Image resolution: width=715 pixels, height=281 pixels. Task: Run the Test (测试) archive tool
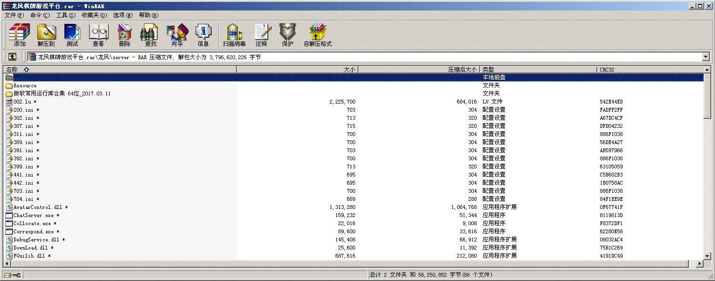point(72,35)
